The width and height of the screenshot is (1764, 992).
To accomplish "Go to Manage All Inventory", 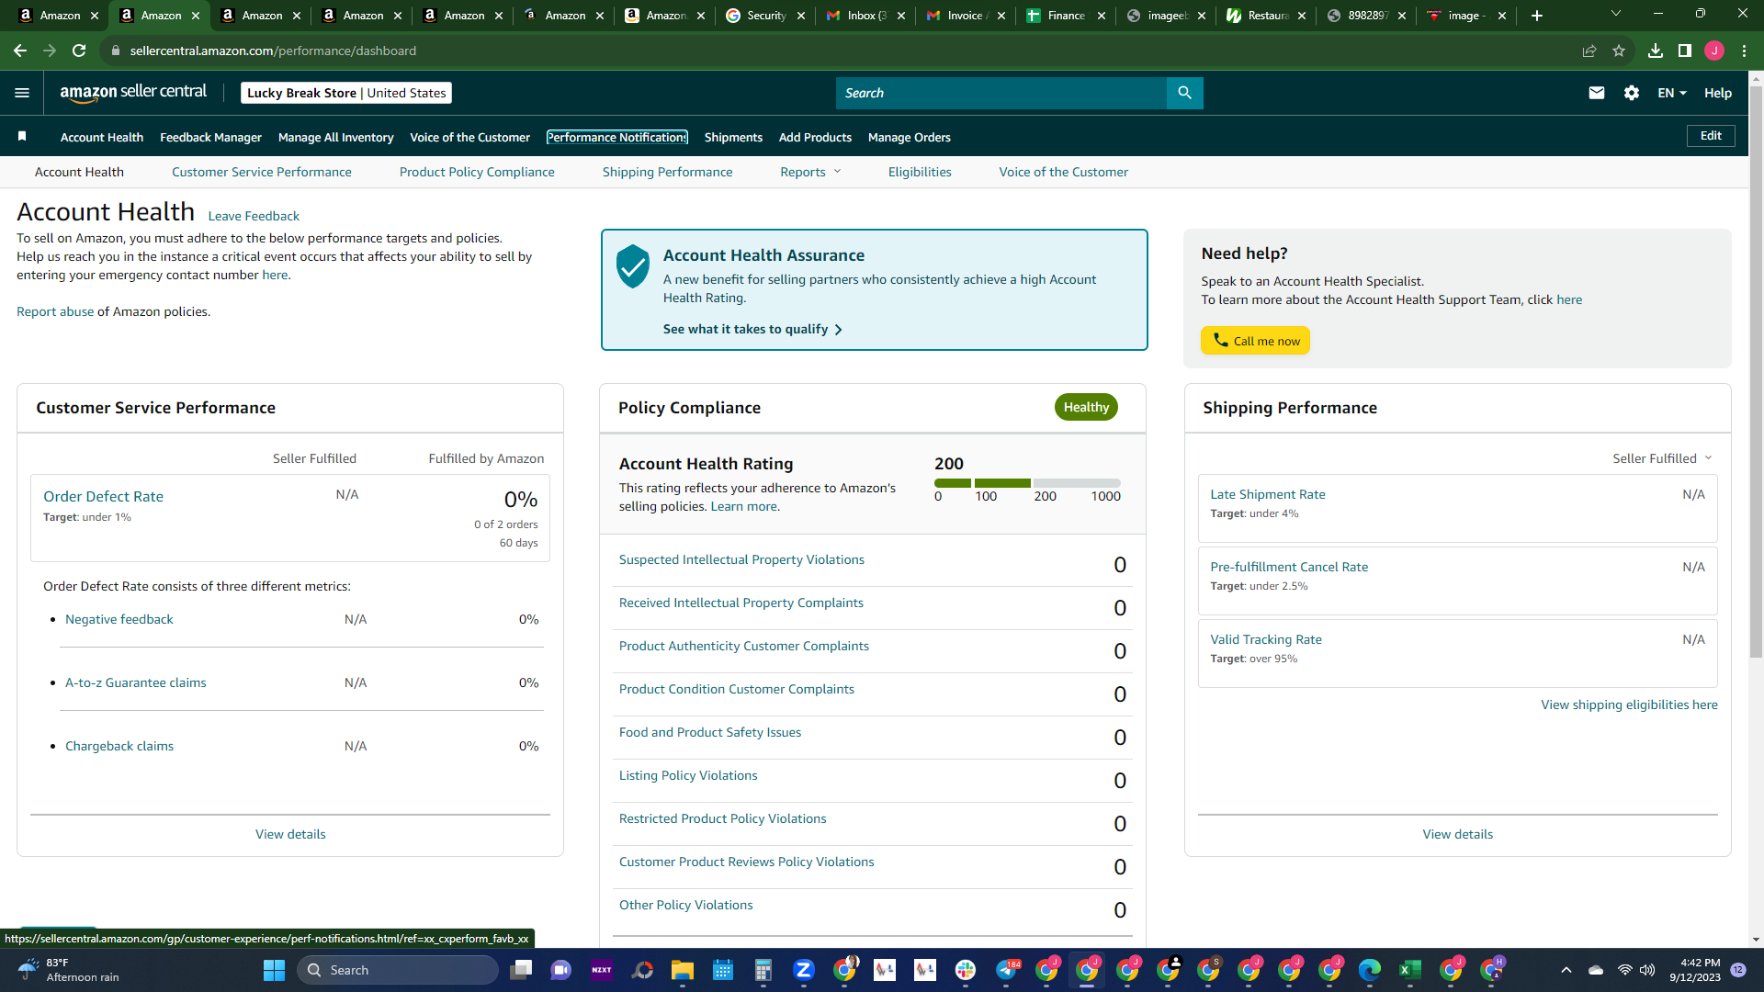I will click(x=335, y=137).
